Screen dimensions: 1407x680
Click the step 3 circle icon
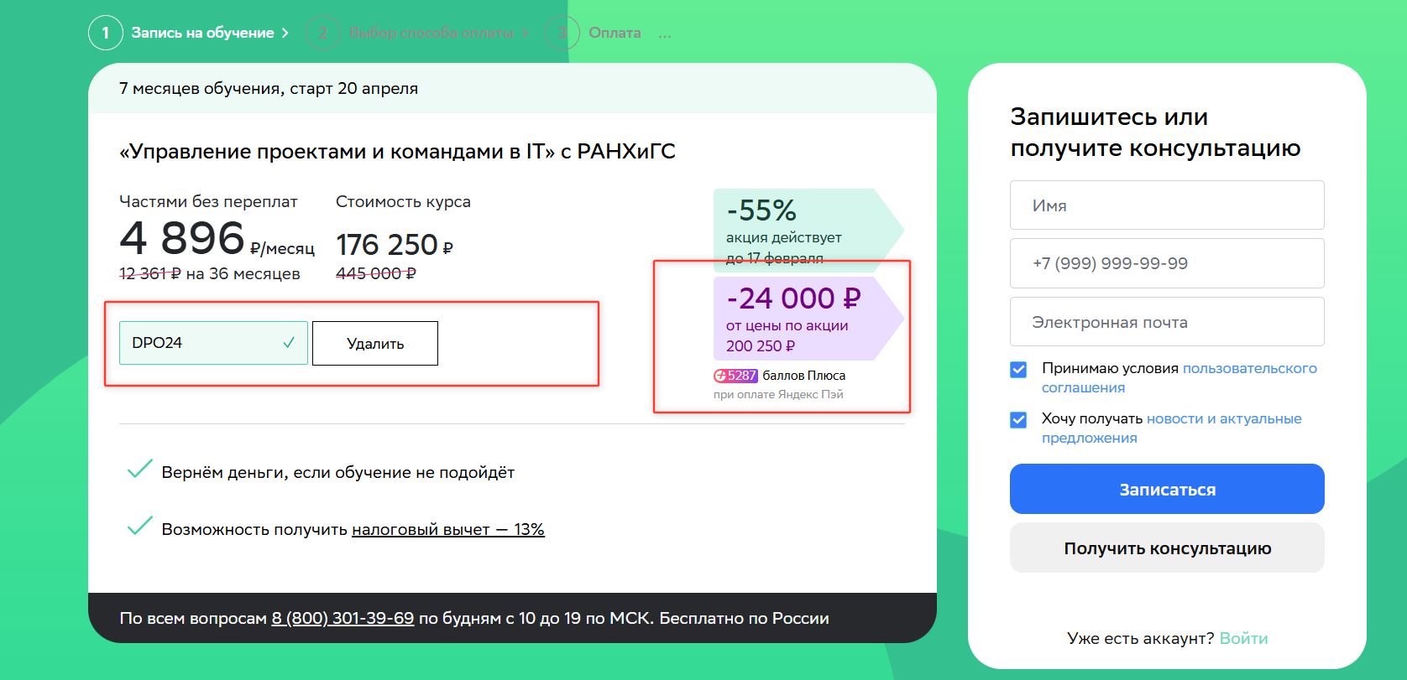562,33
